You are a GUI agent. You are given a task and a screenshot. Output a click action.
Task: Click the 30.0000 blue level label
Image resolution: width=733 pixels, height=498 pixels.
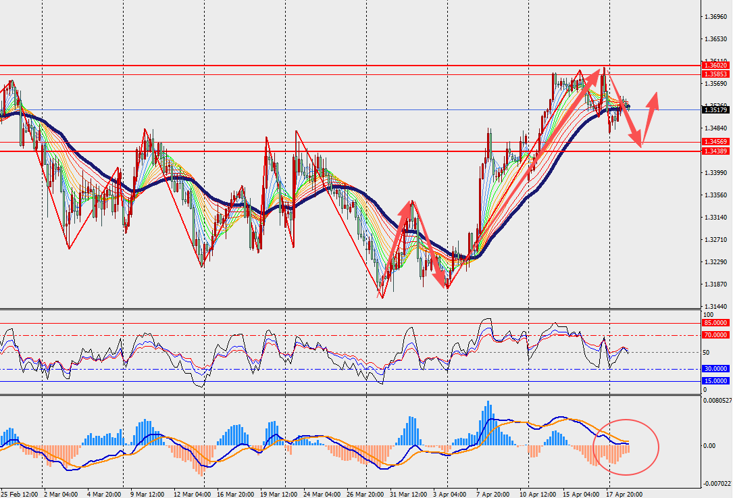coord(715,369)
